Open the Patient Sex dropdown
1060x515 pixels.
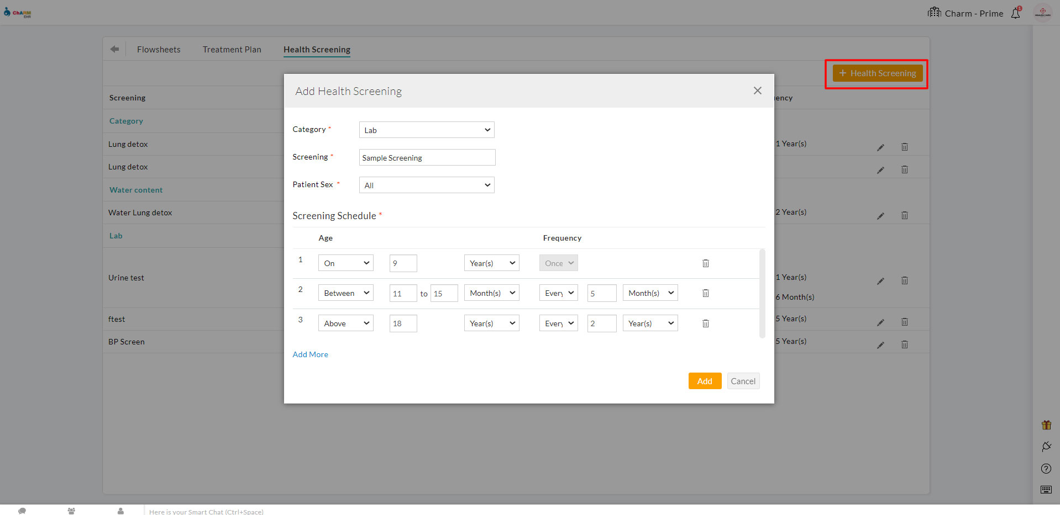tap(427, 185)
